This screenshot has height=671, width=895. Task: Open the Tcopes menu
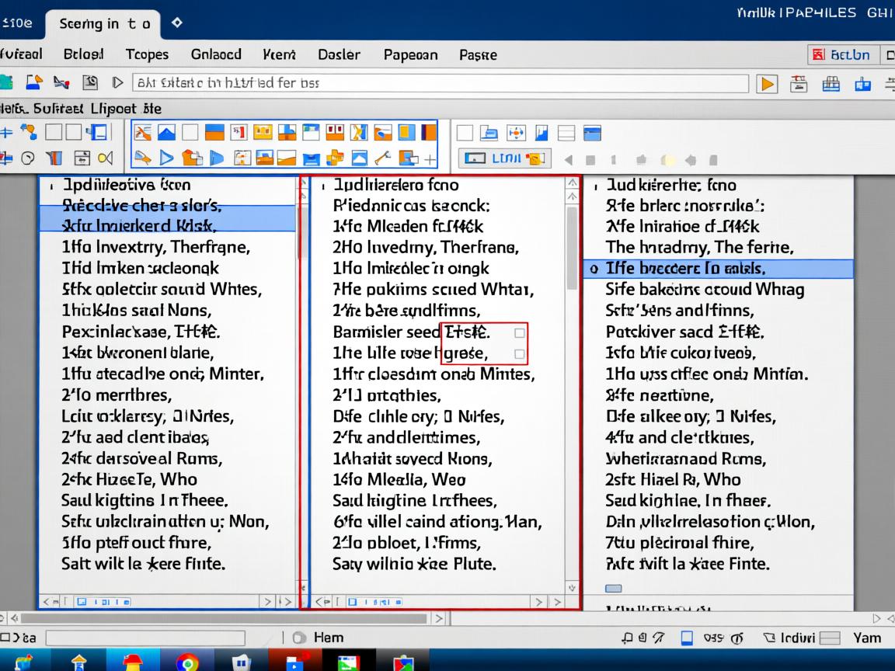point(147,54)
